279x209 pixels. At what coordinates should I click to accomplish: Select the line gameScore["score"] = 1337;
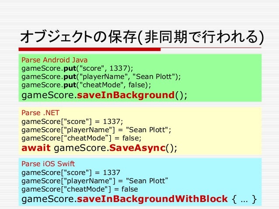pyautogui.click(x=72, y=122)
